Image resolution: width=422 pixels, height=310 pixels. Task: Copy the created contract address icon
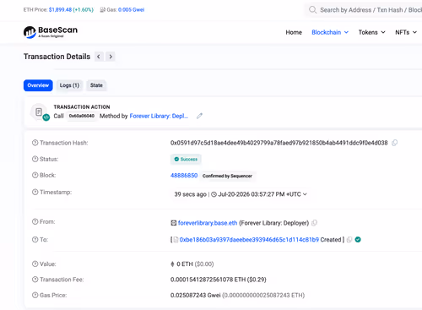[349, 240]
